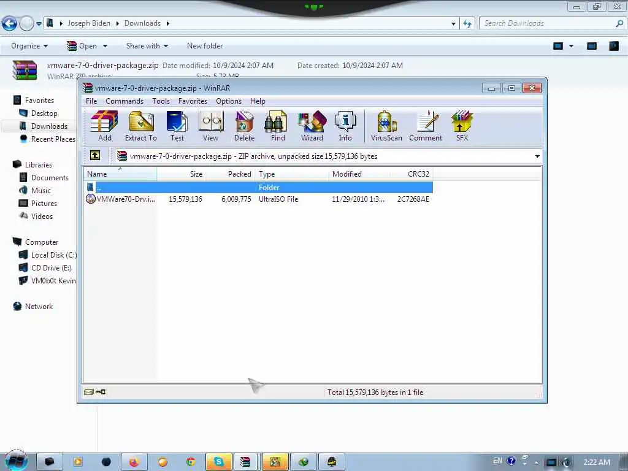The width and height of the screenshot is (628, 471).
Task: Refresh the Downloads folder view
Action: coord(467,24)
